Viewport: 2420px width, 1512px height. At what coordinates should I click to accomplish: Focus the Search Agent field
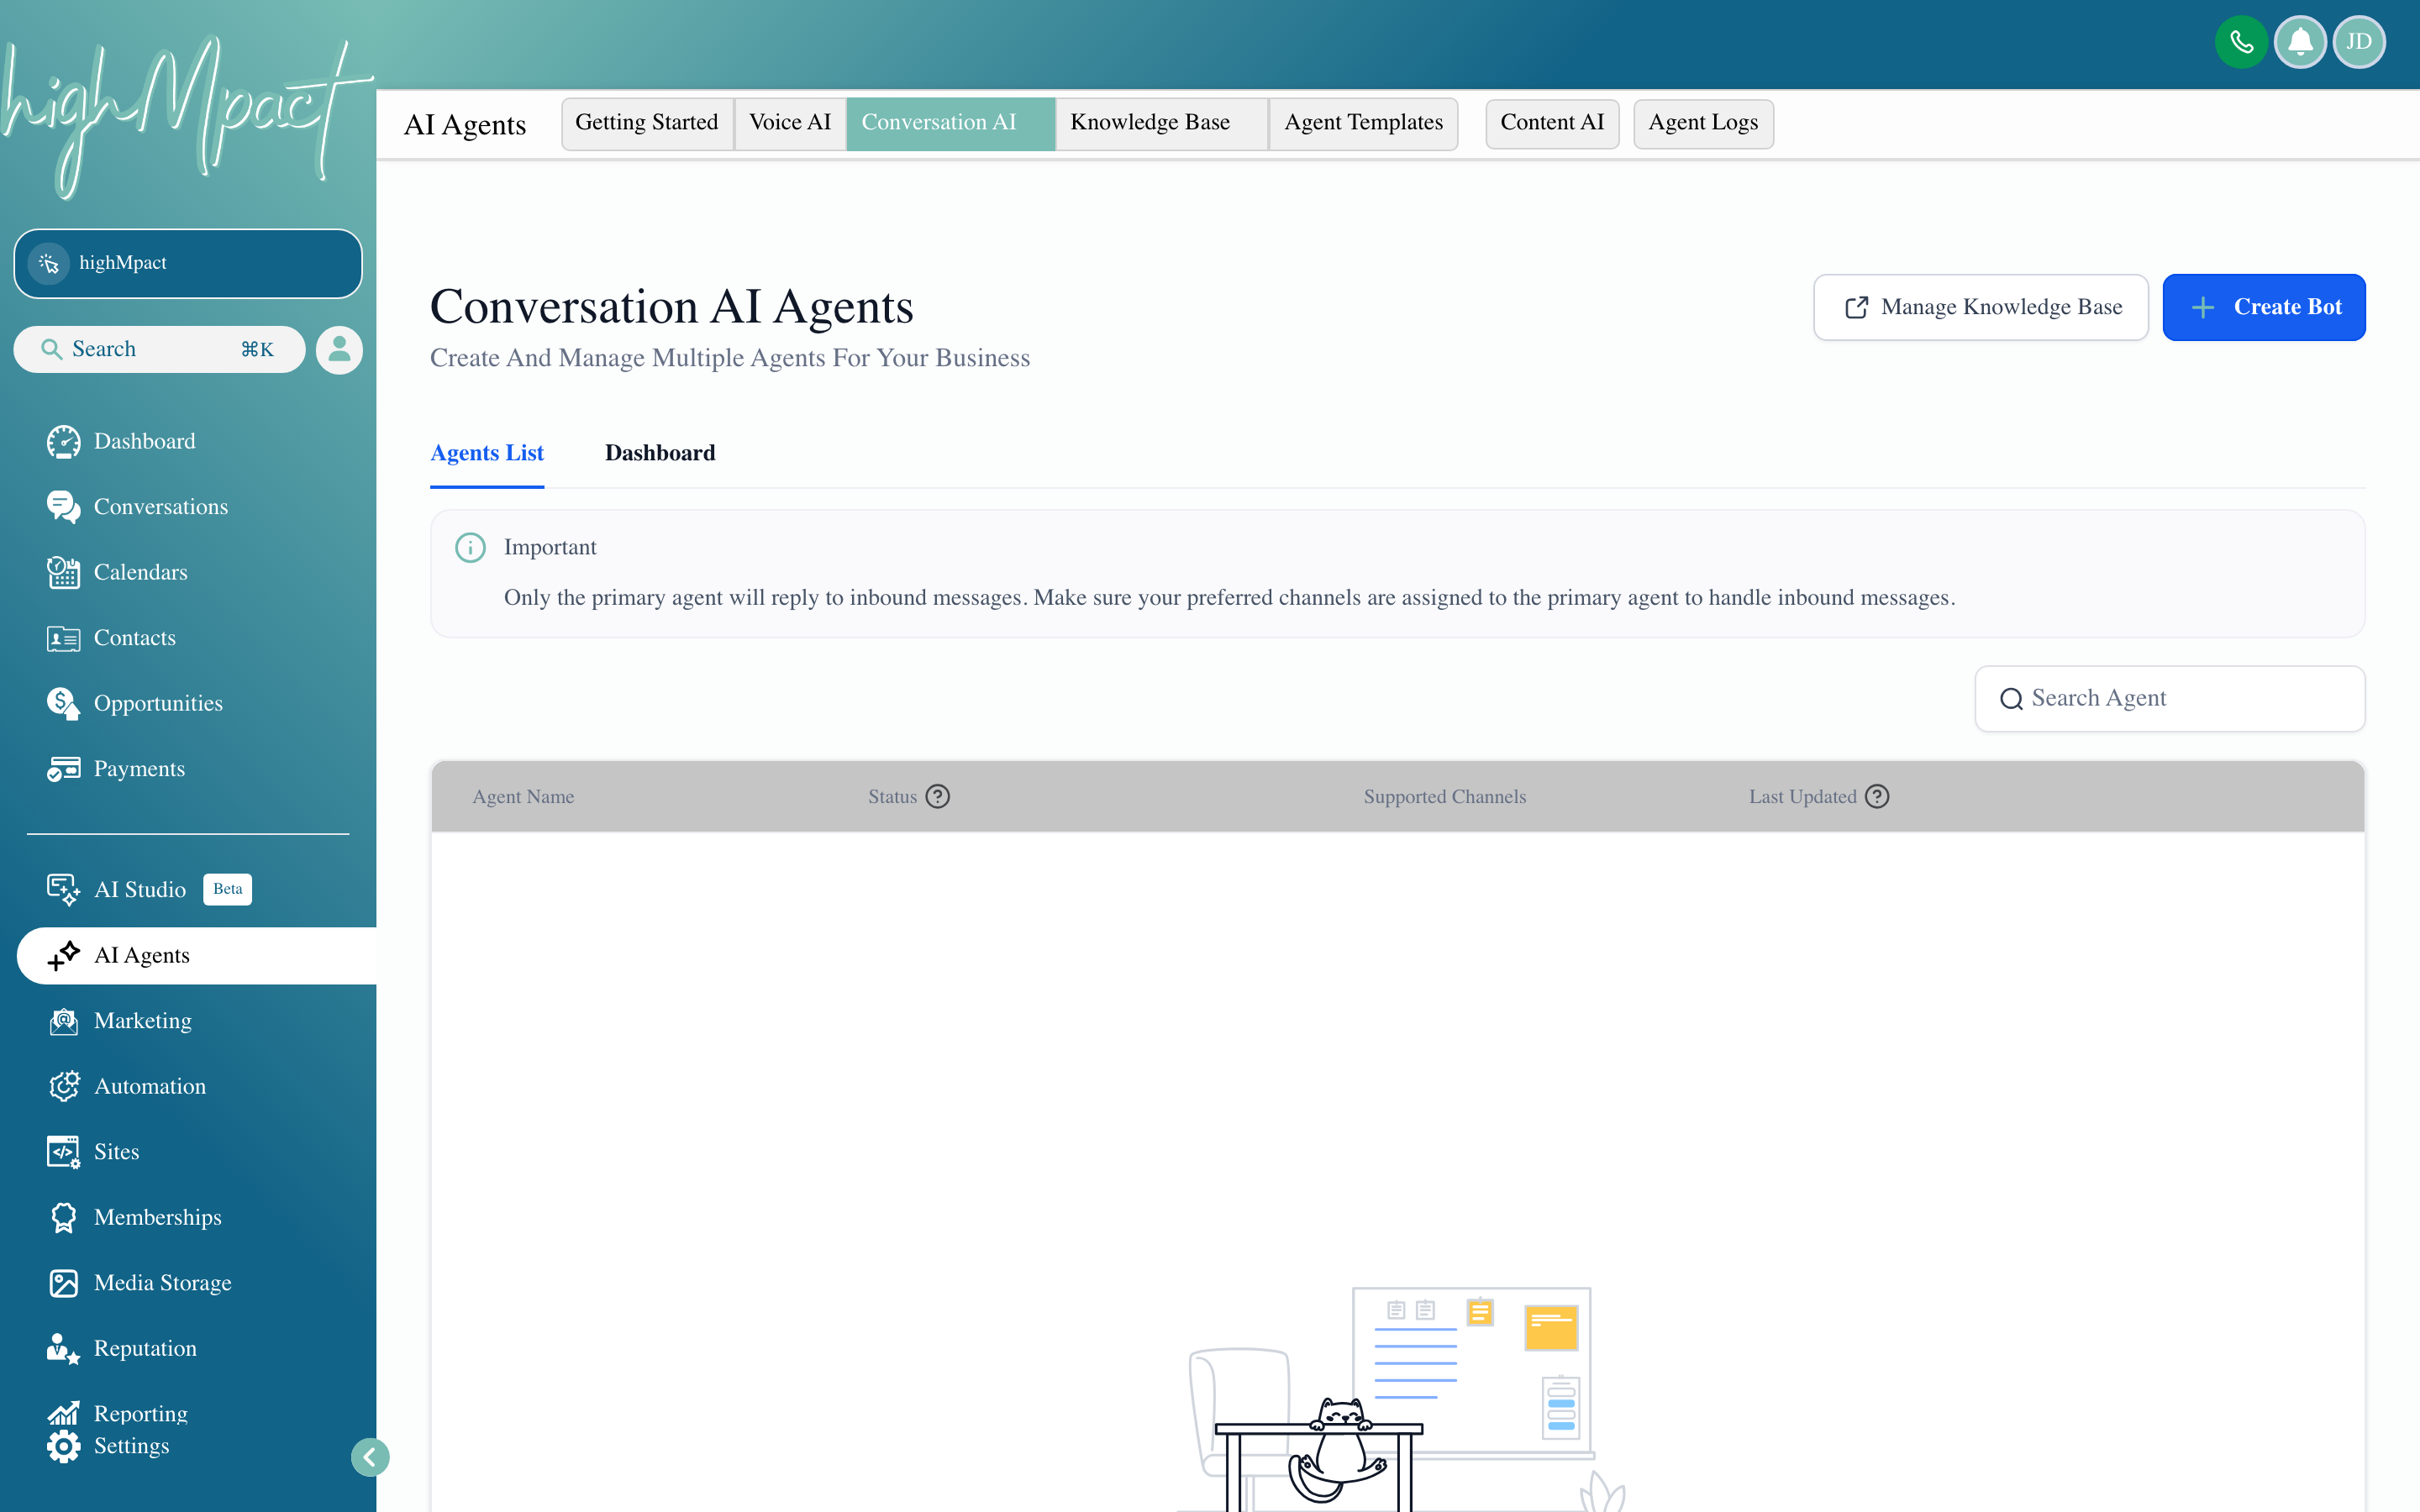[x=2170, y=699]
